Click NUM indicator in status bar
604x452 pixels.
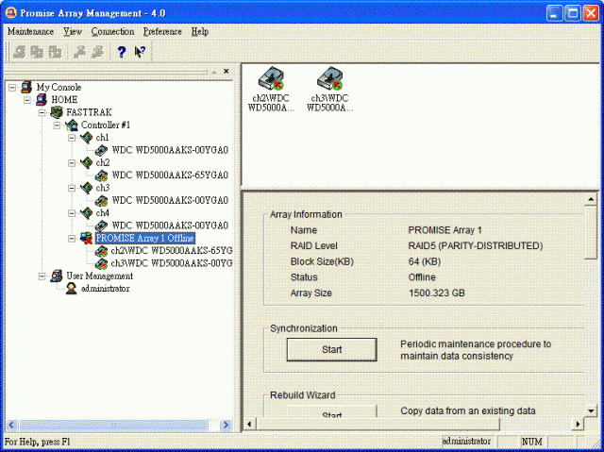click(x=532, y=442)
